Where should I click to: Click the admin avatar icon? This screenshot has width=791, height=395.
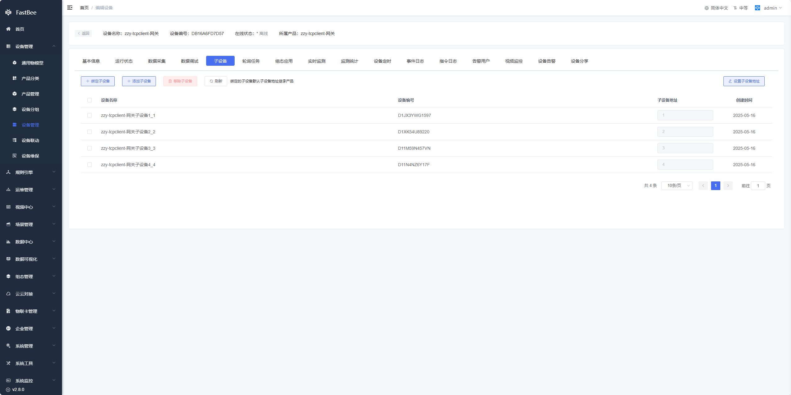[x=757, y=8]
